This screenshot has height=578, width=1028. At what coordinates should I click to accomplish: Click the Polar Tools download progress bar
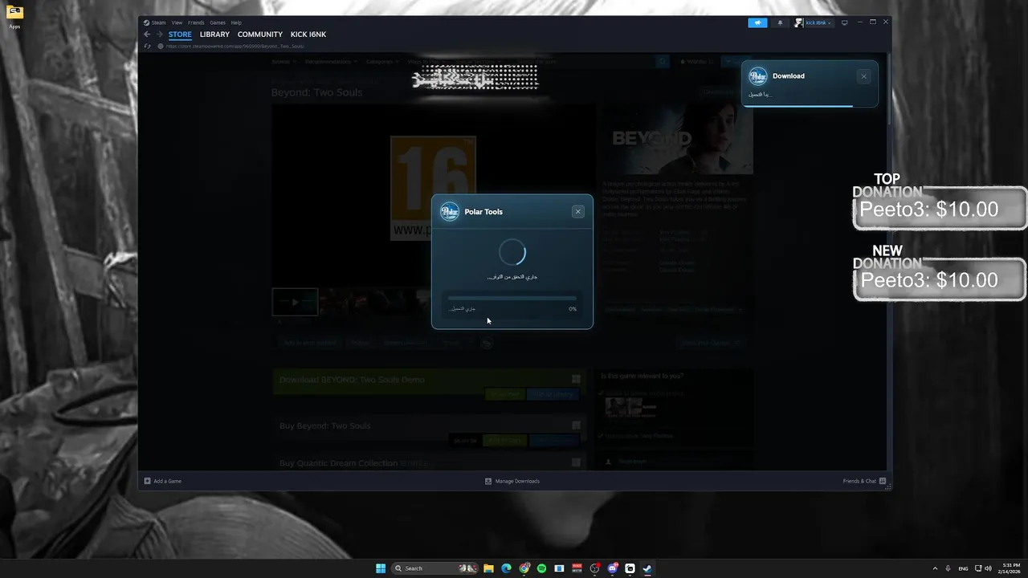(512, 299)
